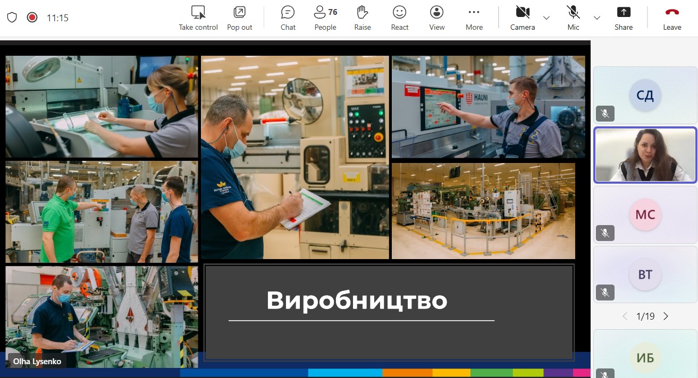Pop out the shared content
Viewport: 698px width, 378px height.
click(239, 18)
